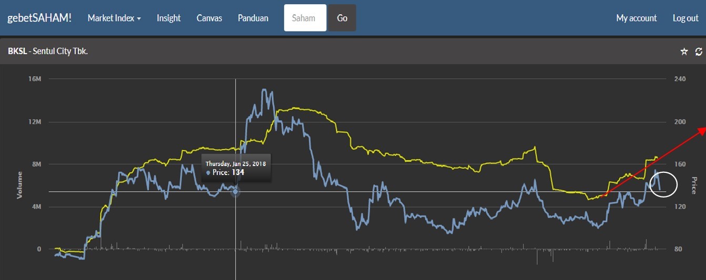Click the caret beside Market Index

[x=139, y=18]
